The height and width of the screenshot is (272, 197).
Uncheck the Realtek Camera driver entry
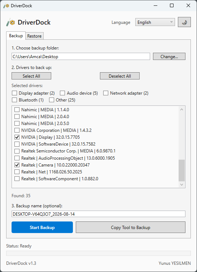click(x=17, y=165)
